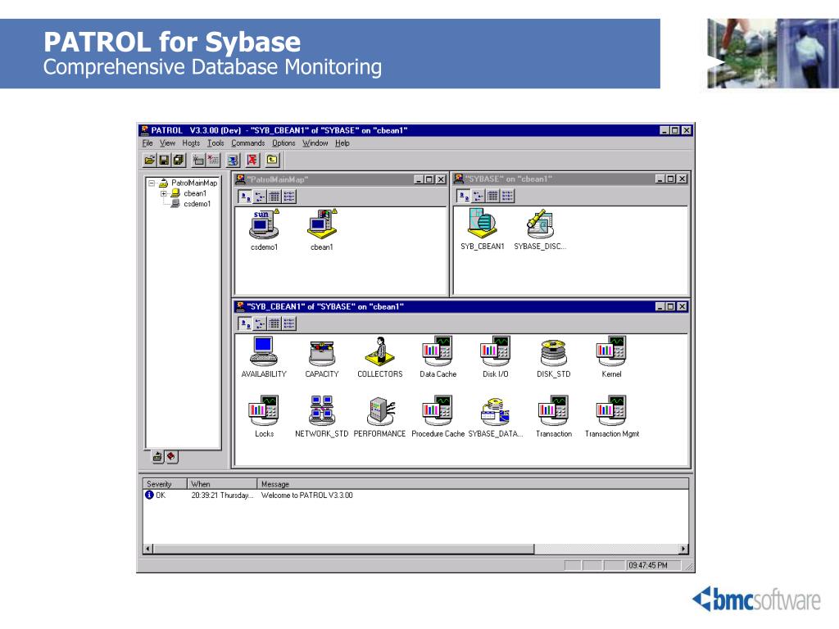Switch SYB_CBEAN1 window to tree view
839x629 pixels.
pos(260,324)
